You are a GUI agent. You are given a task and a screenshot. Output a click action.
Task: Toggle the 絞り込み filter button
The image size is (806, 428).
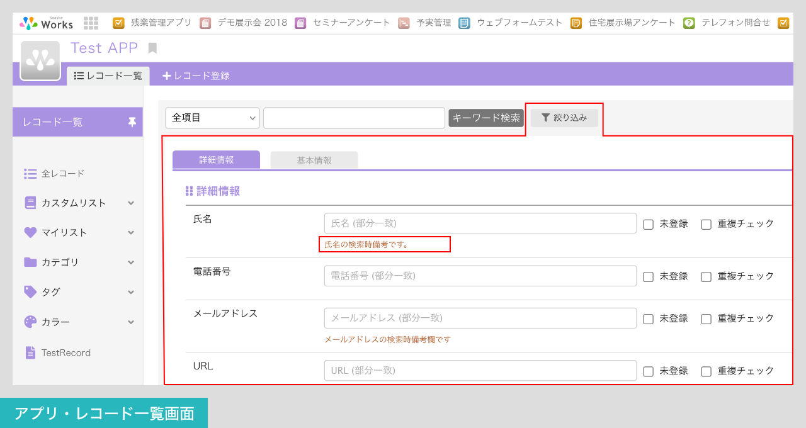pyautogui.click(x=564, y=118)
